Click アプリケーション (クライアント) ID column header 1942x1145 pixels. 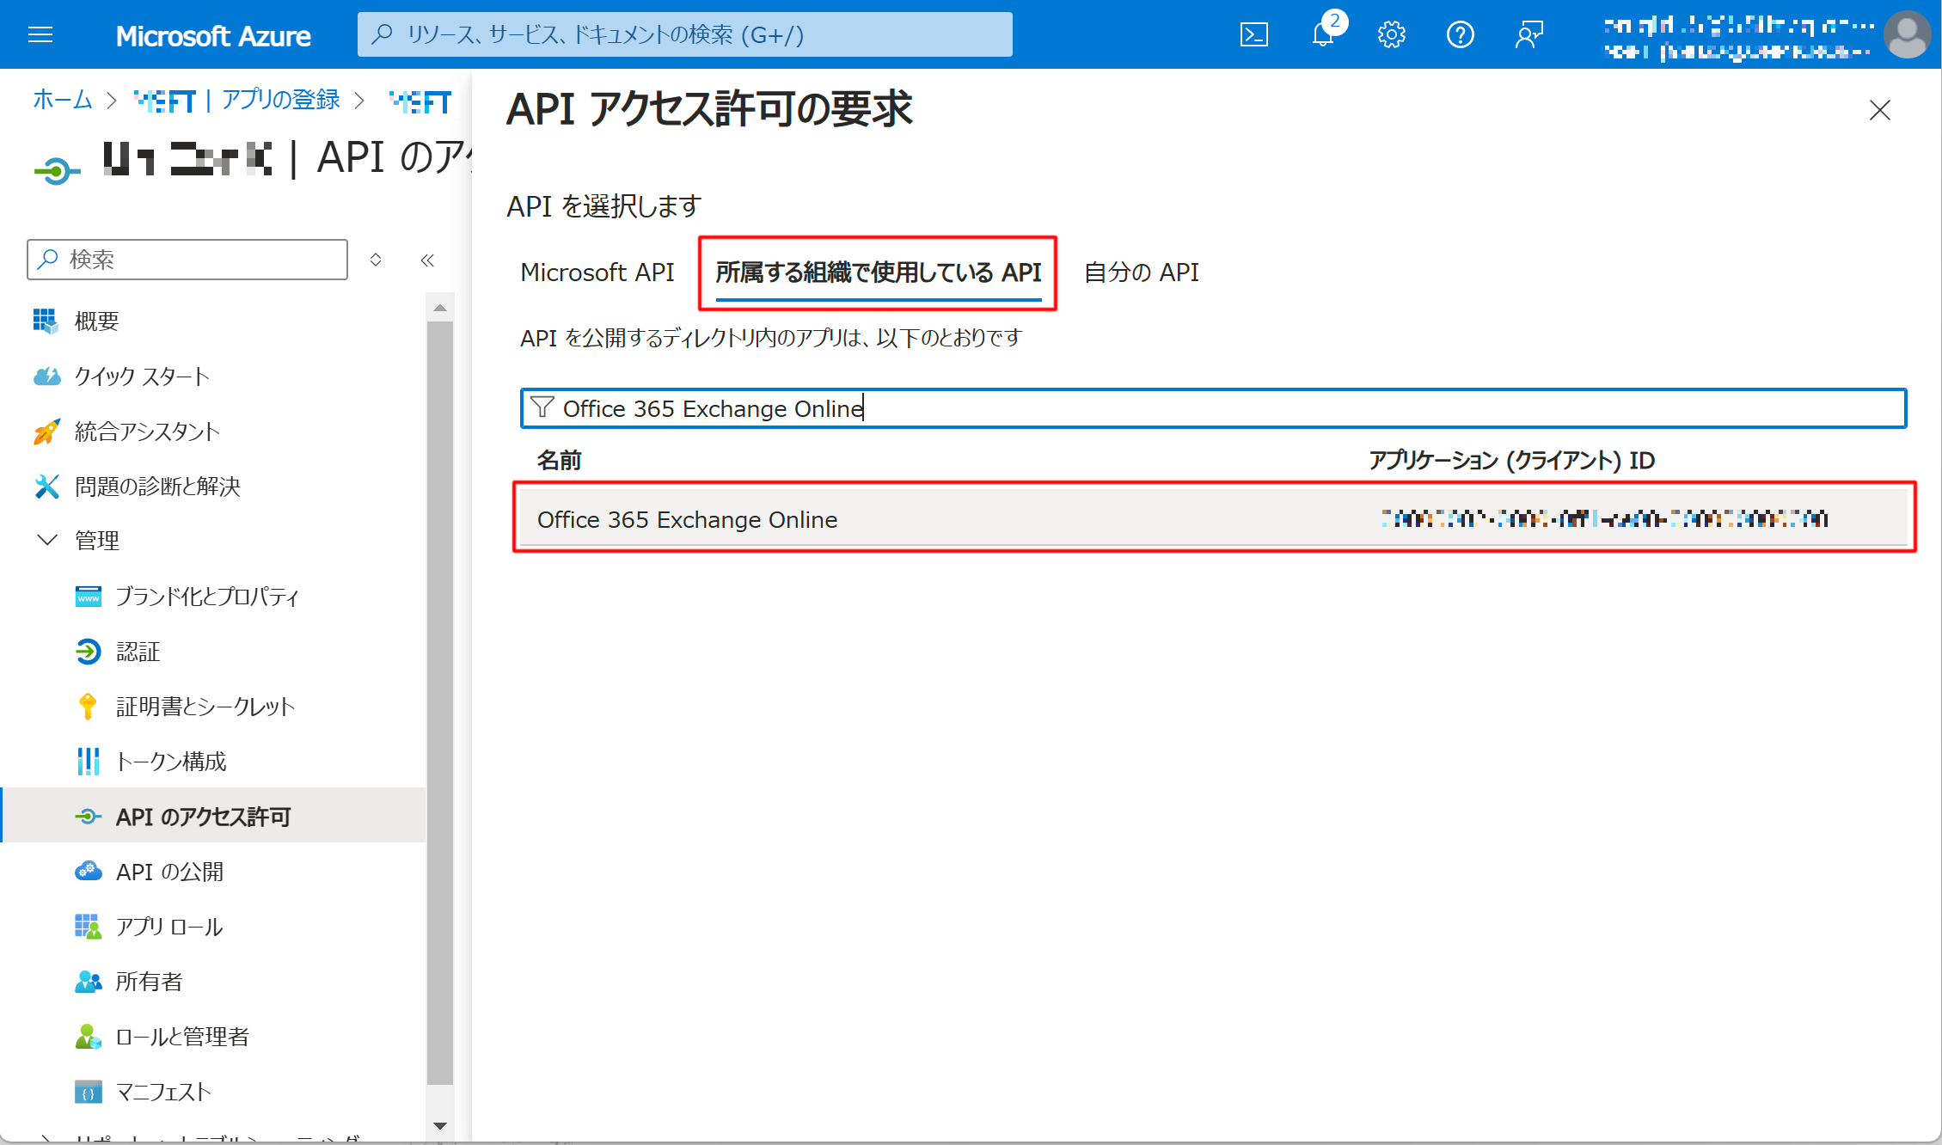tap(1511, 461)
